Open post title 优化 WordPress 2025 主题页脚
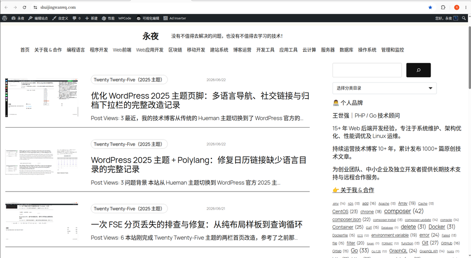 [200, 100]
